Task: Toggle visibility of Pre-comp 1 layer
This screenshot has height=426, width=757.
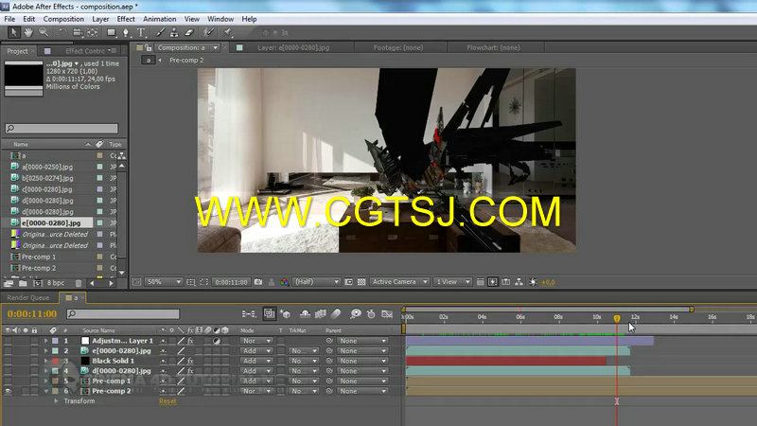Action: (x=8, y=382)
